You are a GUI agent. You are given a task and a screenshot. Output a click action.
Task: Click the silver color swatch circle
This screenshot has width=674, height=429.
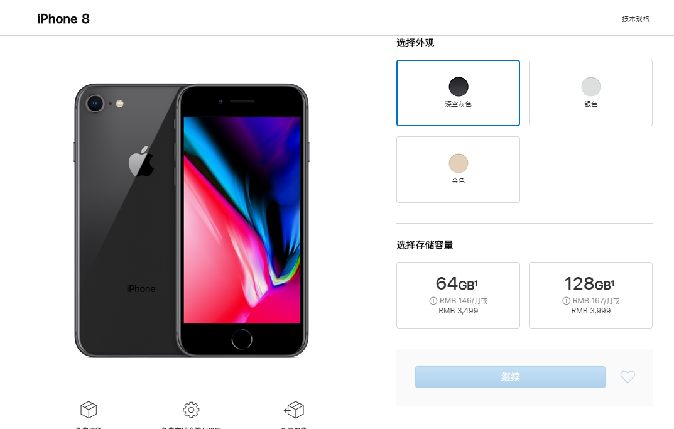(x=591, y=87)
